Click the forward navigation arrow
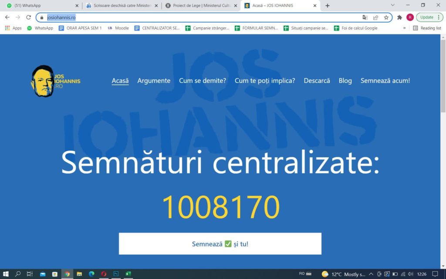This screenshot has width=446, height=279. coord(17,17)
